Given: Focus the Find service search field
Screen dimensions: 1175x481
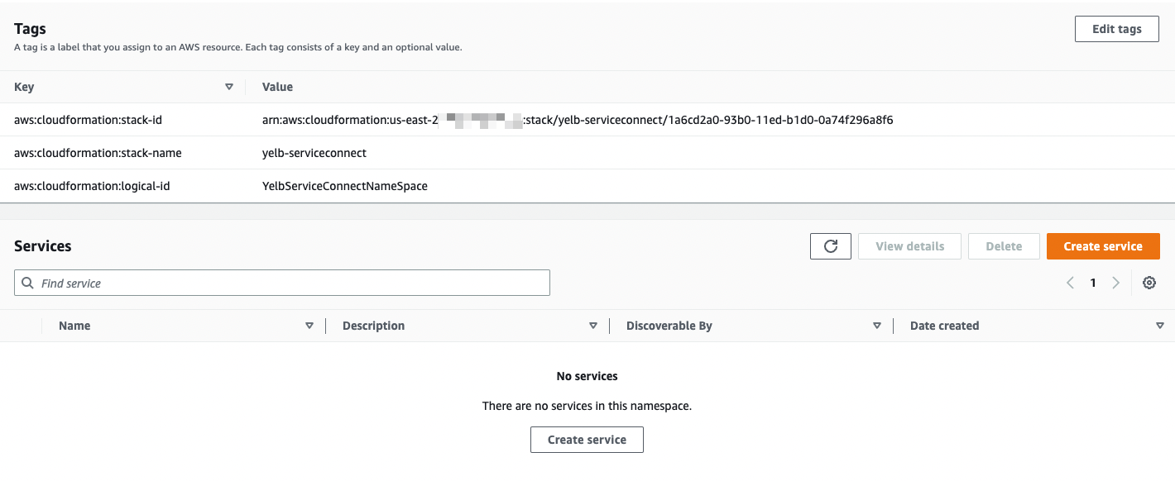Looking at the screenshot, I should [282, 283].
